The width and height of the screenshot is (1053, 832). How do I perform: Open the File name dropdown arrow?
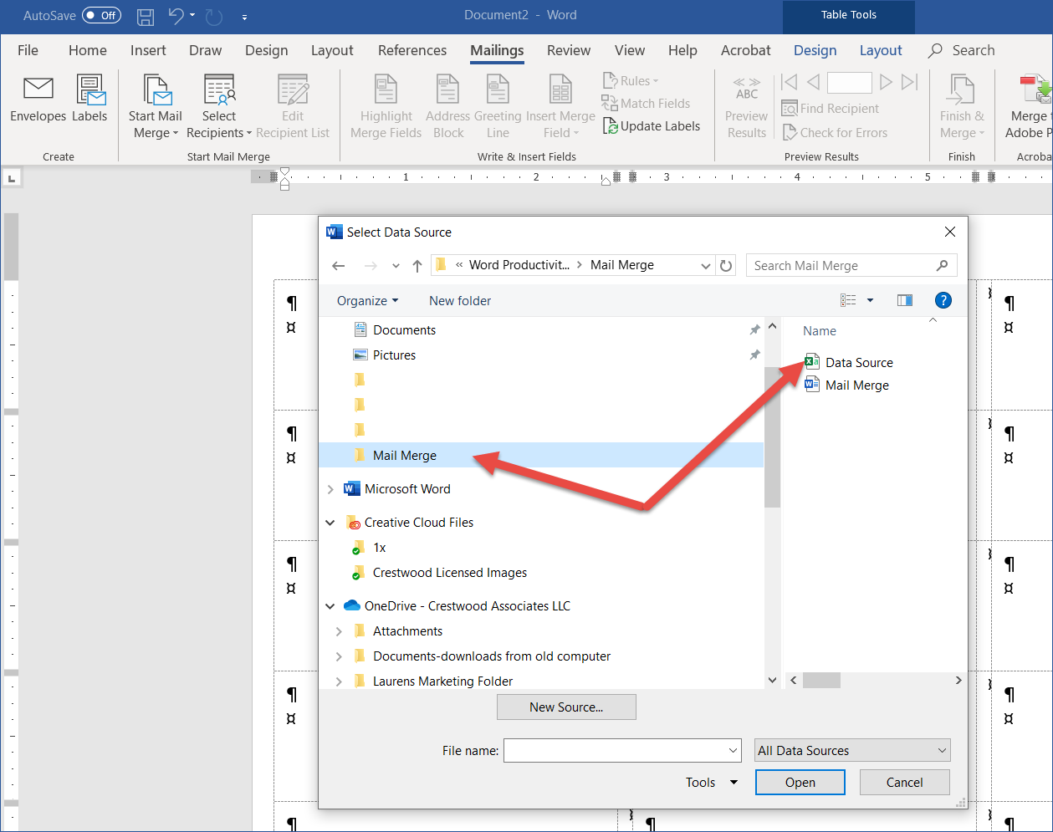point(734,750)
